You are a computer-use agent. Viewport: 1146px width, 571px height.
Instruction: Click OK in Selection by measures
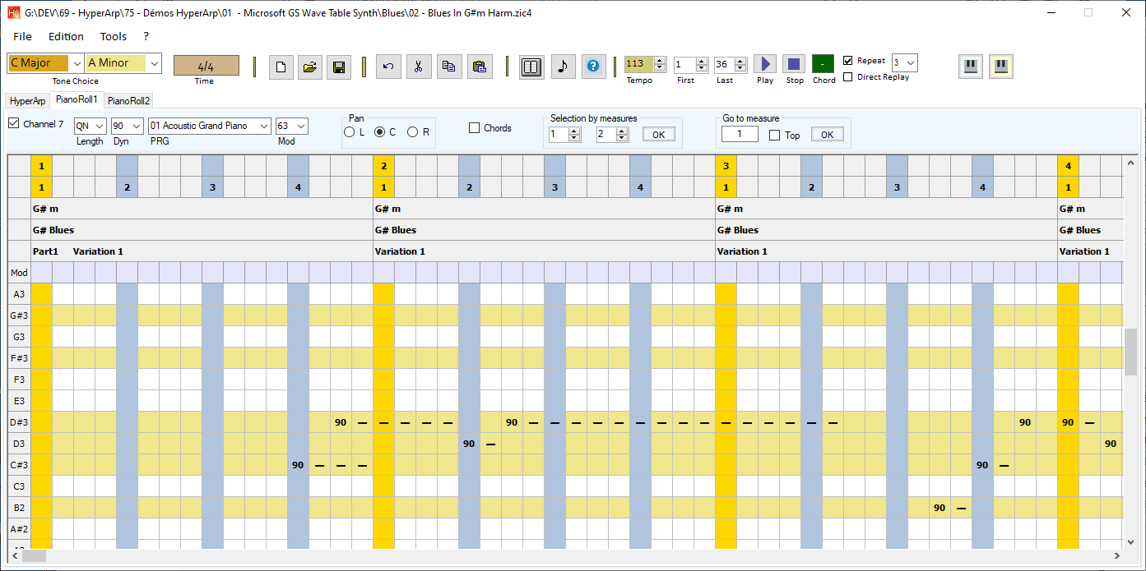click(658, 135)
